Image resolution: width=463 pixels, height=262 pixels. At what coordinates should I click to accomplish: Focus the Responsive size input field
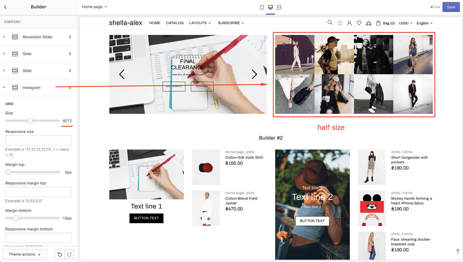tap(38, 140)
